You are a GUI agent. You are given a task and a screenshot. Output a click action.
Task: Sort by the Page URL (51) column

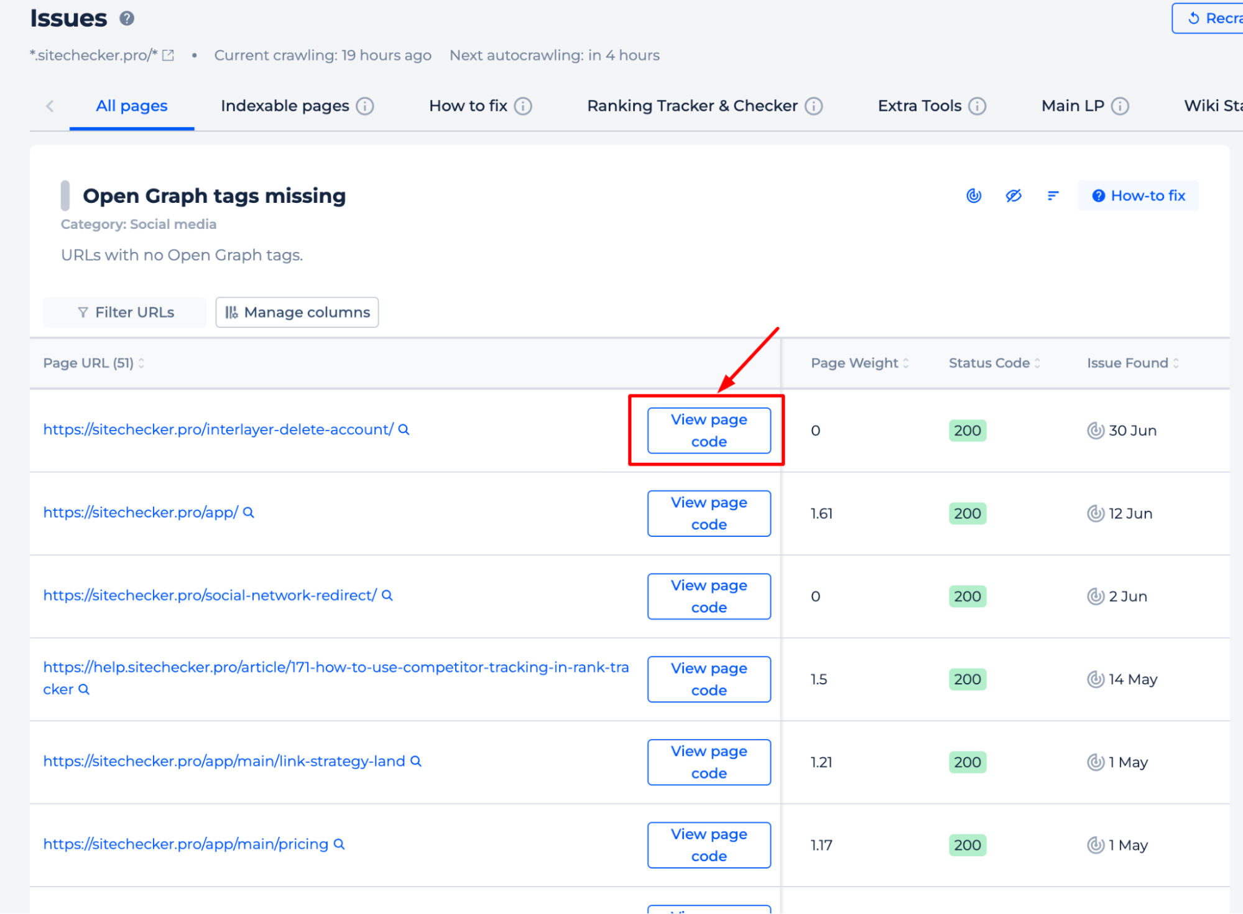[94, 363]
